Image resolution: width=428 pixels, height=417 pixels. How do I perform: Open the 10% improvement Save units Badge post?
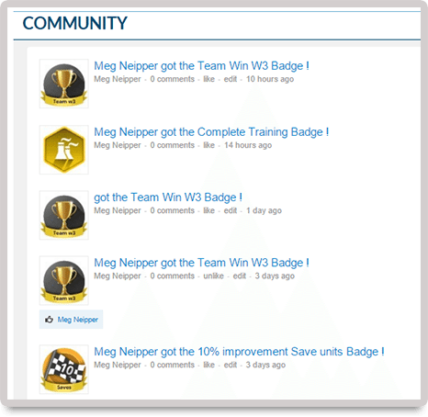pos(239,352)
